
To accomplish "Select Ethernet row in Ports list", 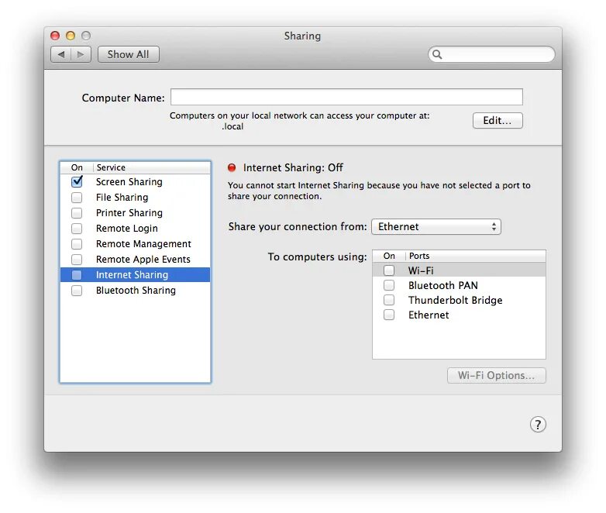I will coord(459,315).
